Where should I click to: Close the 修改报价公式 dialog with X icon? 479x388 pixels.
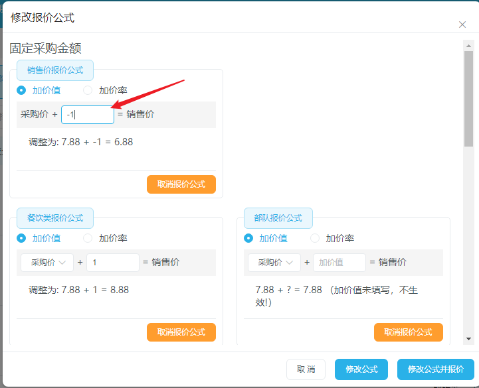pyautogui.click(x=462, y=25)
